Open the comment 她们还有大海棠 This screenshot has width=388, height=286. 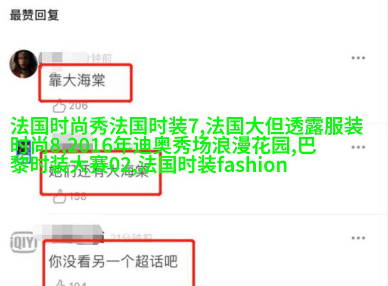[x=99, y=171]
